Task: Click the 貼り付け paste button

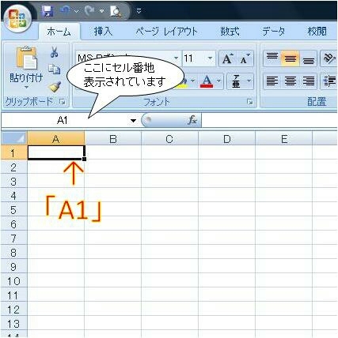Action: [26, 68]
